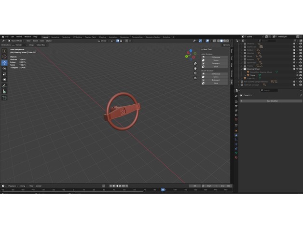
Task: Select the Measure tool
Action: pos(4,91)
